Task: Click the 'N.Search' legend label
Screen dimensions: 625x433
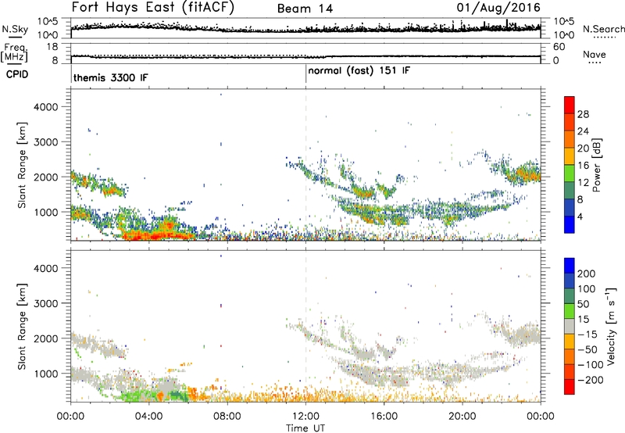Action: point(603,29)
